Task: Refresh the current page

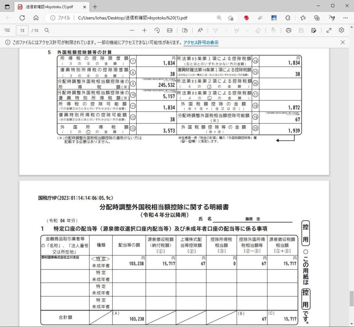Action: pyautogui.click(x=22, y=18)
